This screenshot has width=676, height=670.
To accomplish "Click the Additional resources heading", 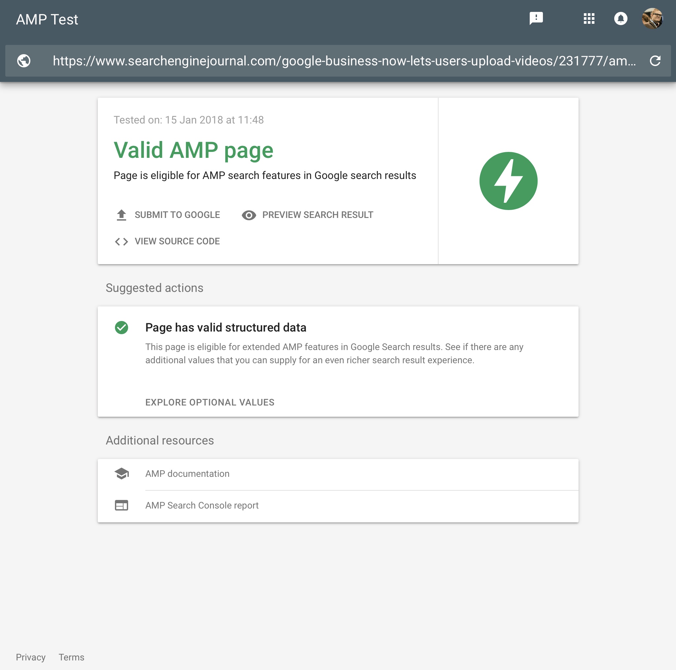I will pos(160,441).
